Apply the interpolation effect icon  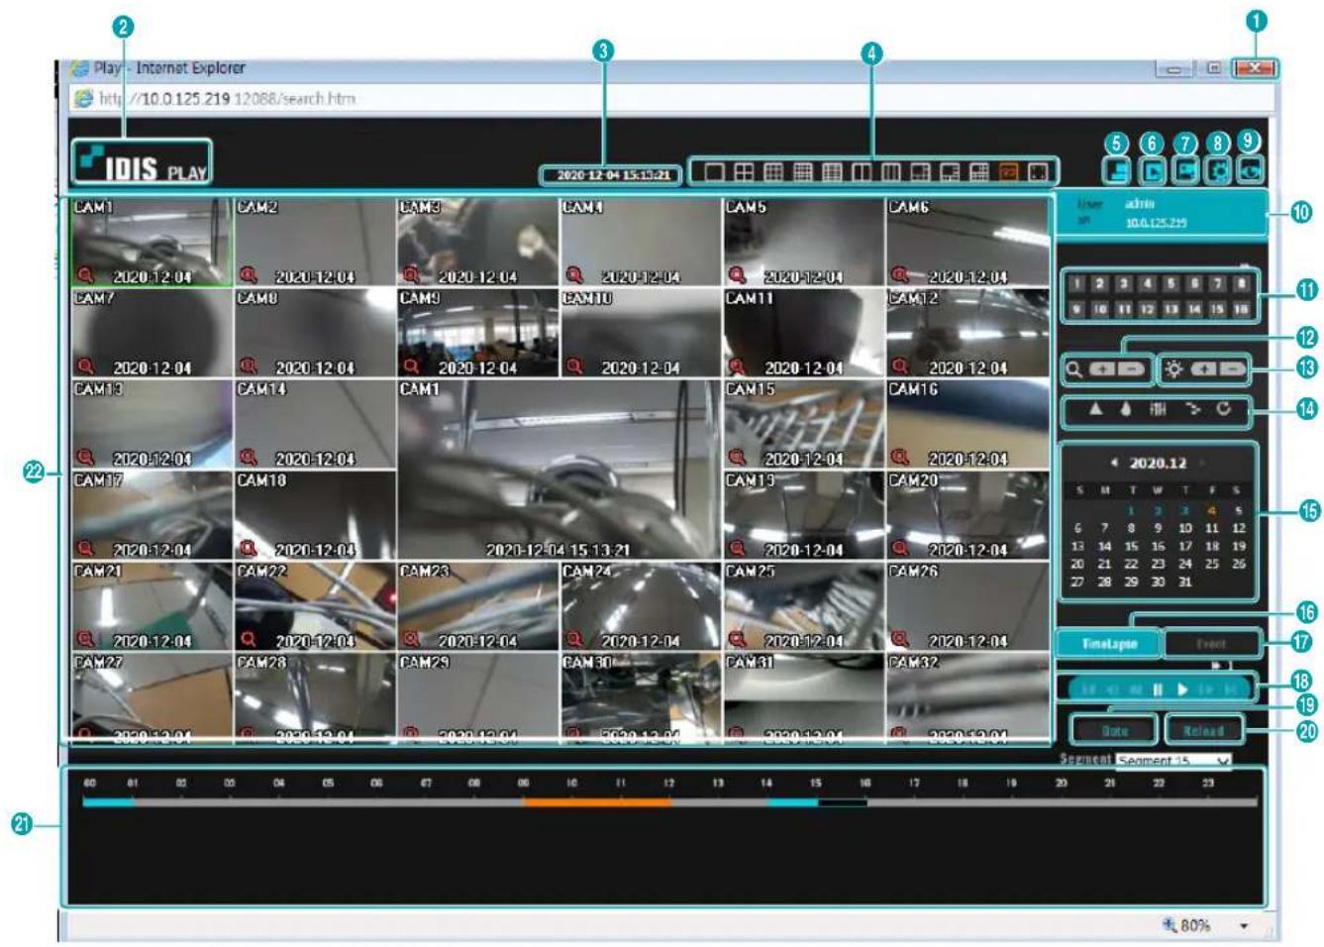pos(1194,409)
